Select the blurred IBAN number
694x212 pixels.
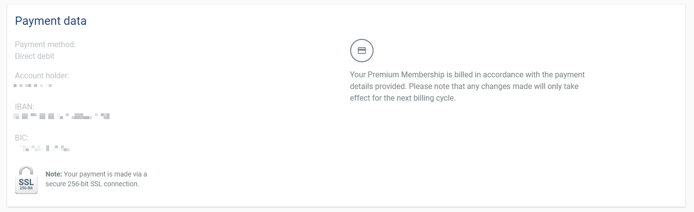61,117
